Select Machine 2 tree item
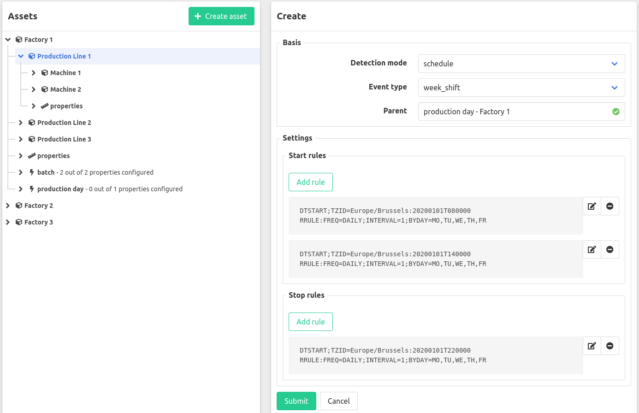Viewport: 639px width, 413px height. coord(65,89)
